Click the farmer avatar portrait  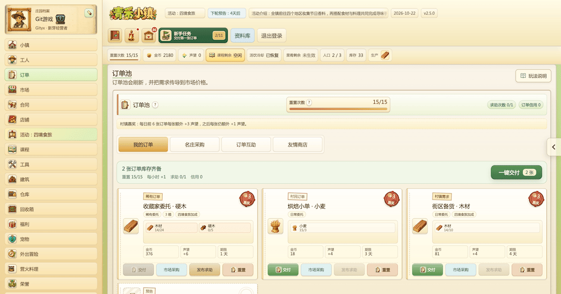[19, 19]
